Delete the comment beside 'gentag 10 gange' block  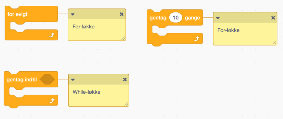point(273,18)
